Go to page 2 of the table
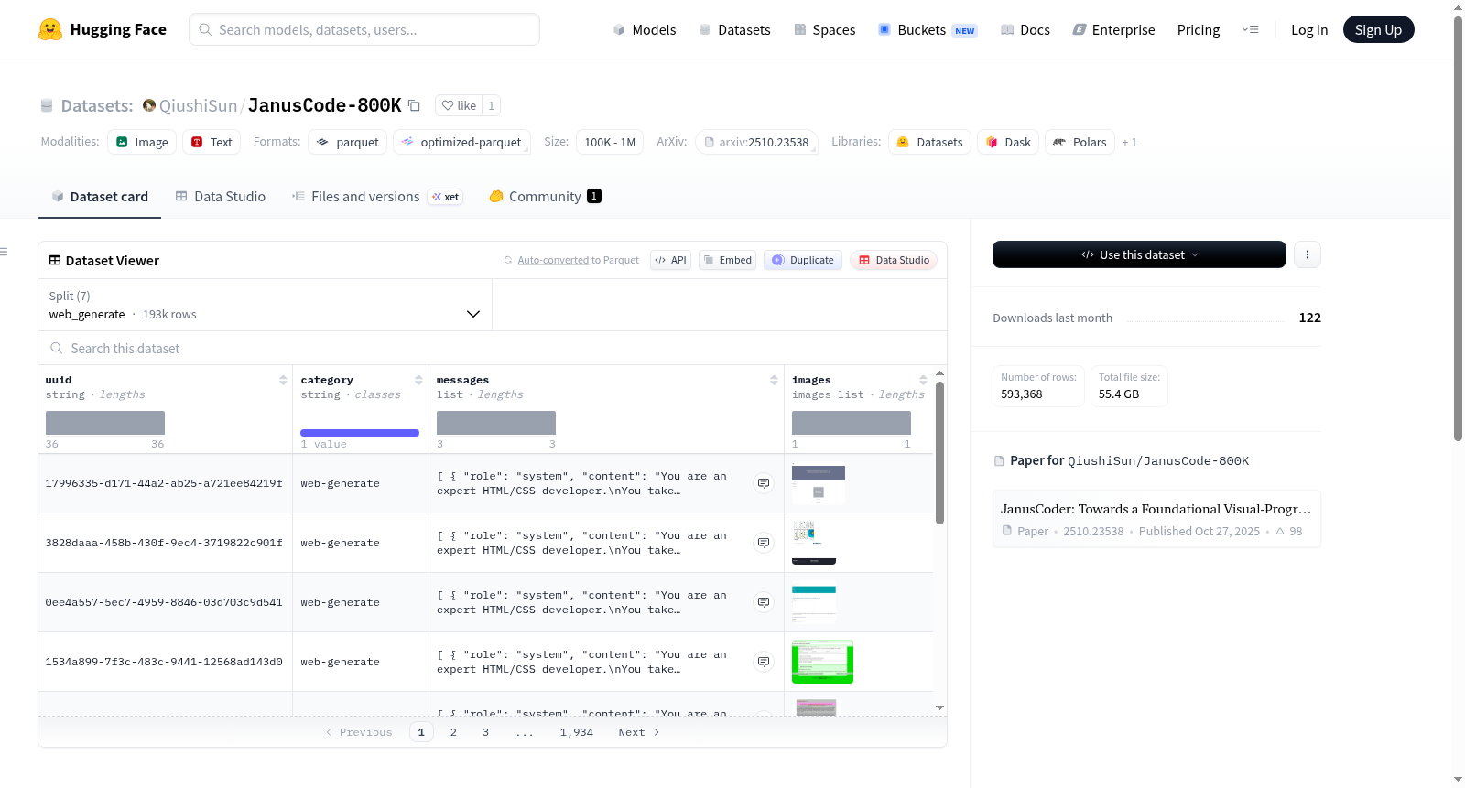 [453, 732]
